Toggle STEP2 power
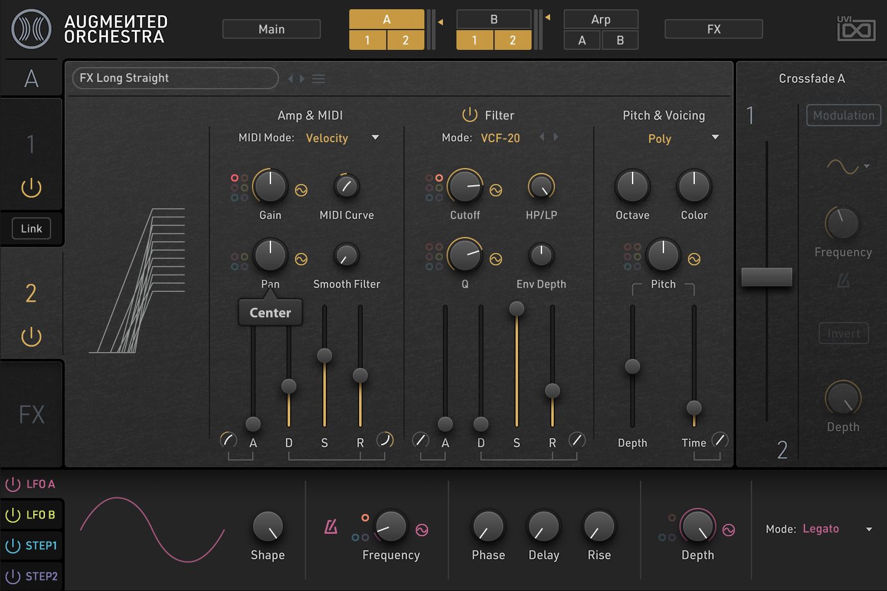887x591 pixels. (x=13, y=576)
